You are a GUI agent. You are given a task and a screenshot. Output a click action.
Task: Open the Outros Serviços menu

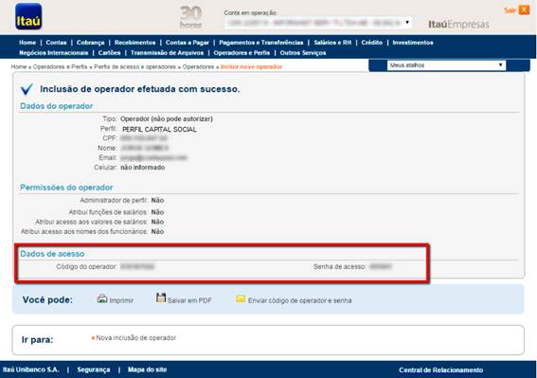[x=303, y=53]
